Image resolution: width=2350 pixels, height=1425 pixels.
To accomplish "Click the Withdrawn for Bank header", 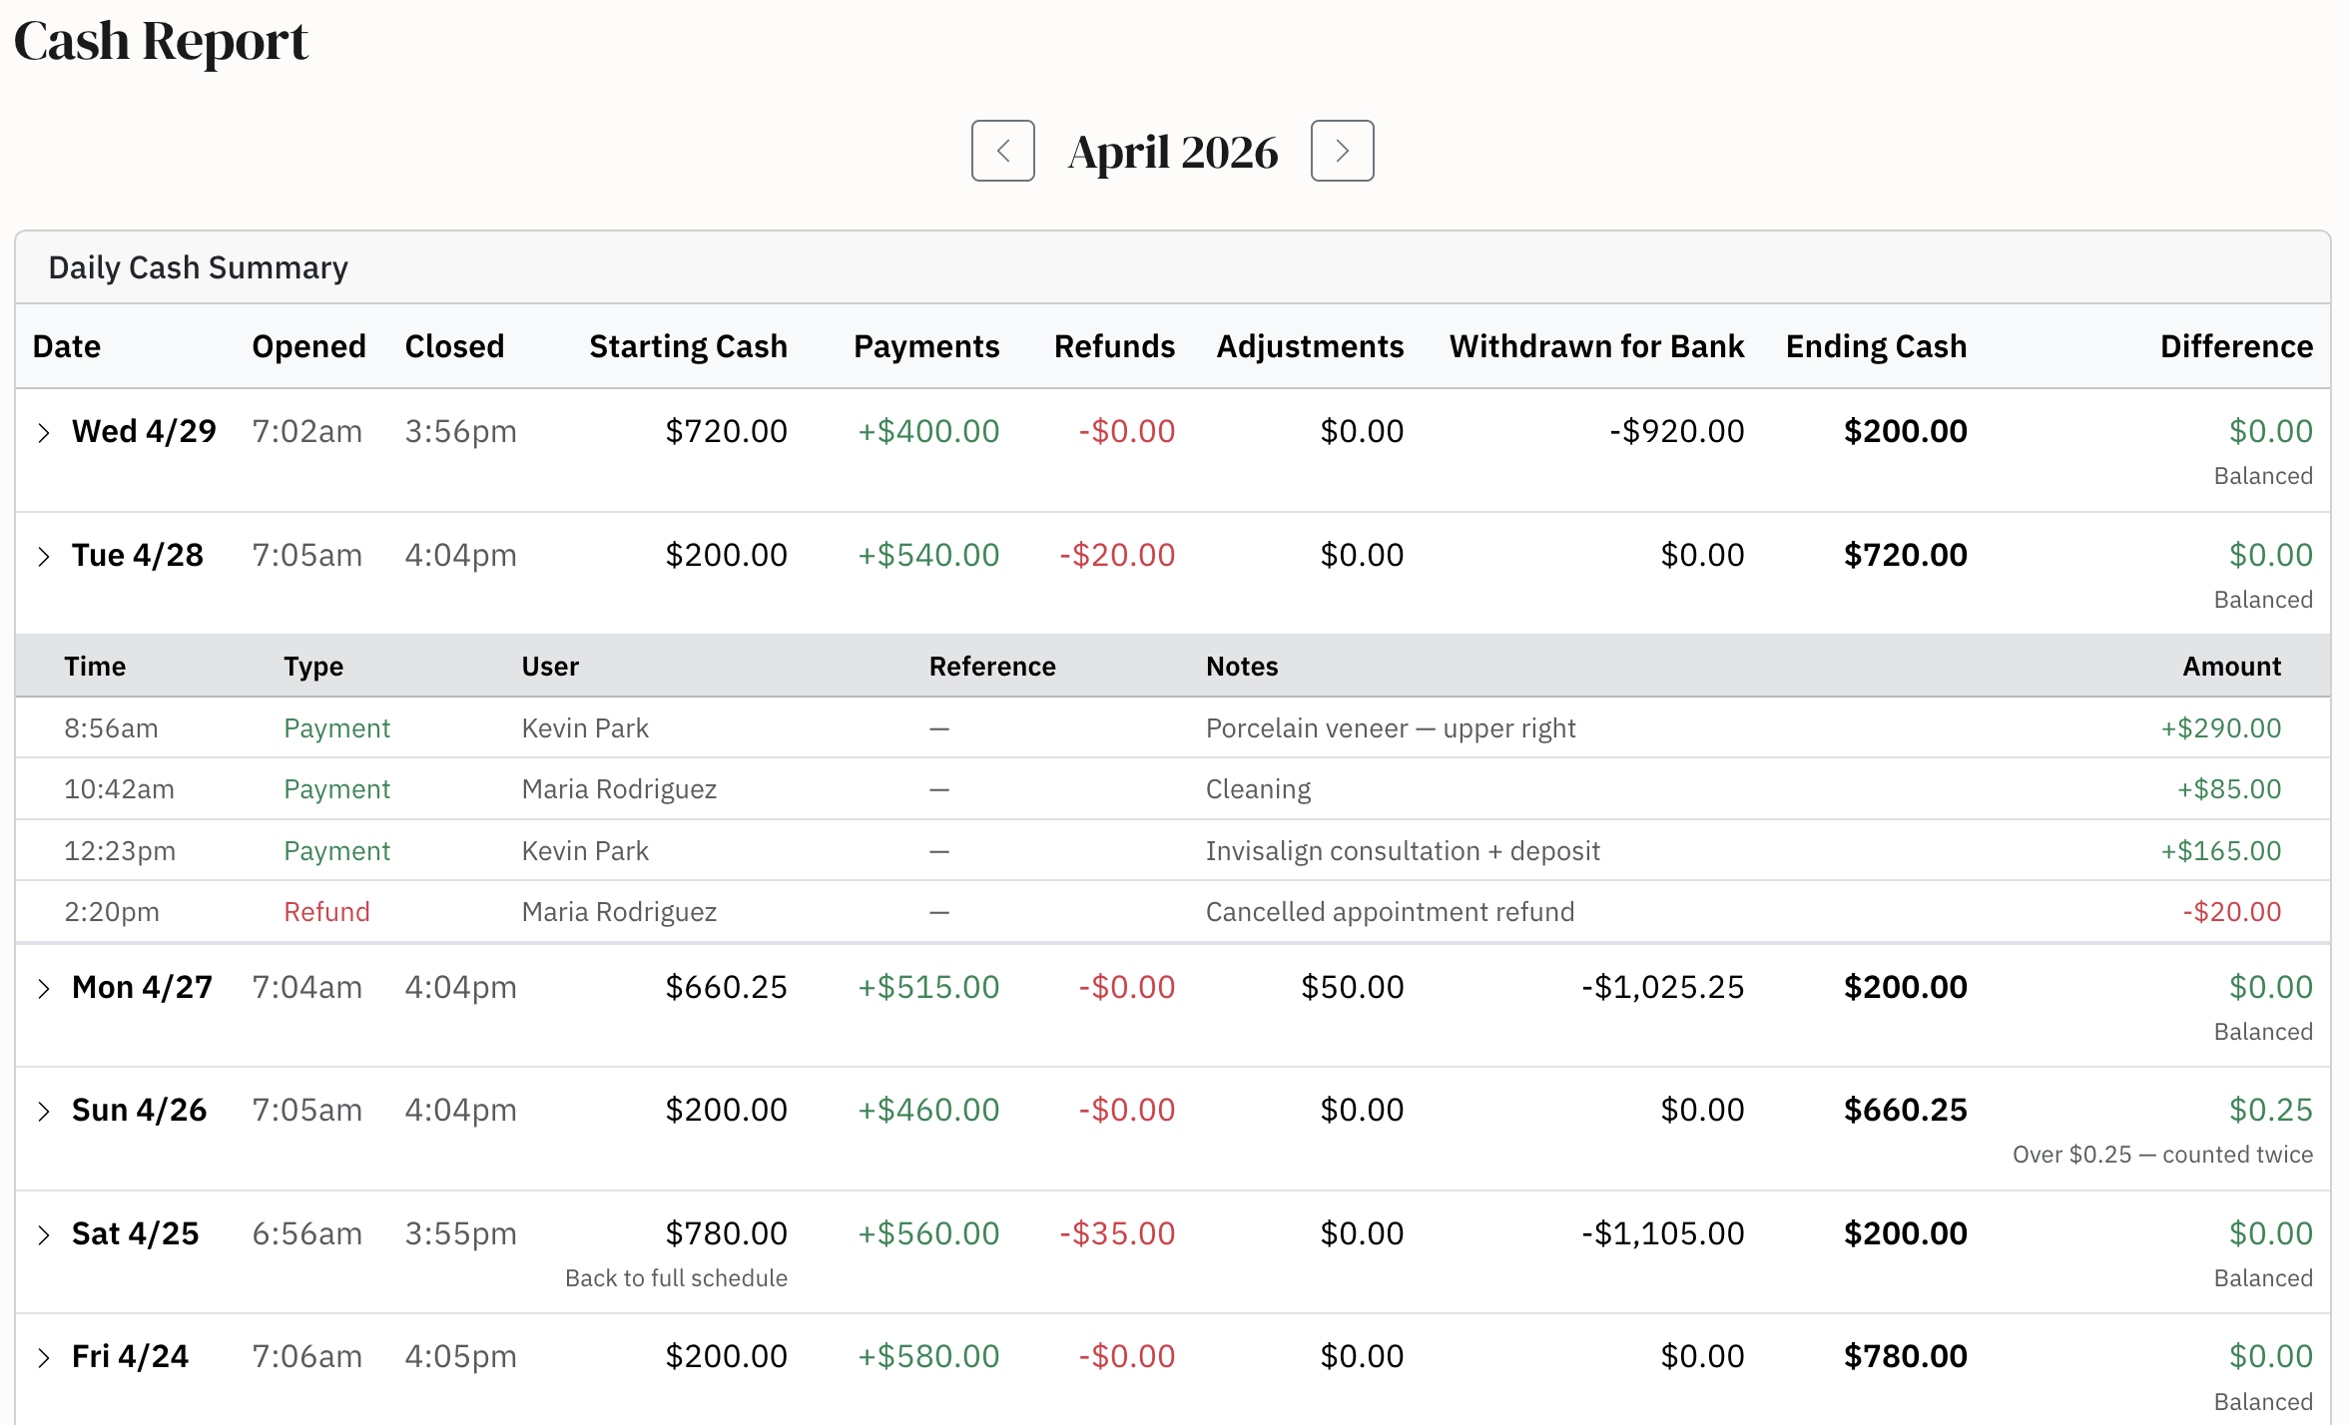I will 1596,346.
